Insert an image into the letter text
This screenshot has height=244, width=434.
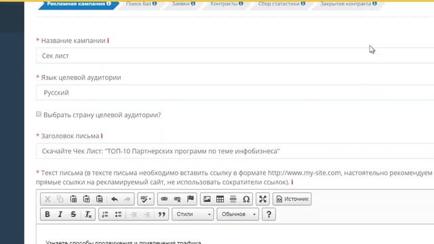coord(207,199)
